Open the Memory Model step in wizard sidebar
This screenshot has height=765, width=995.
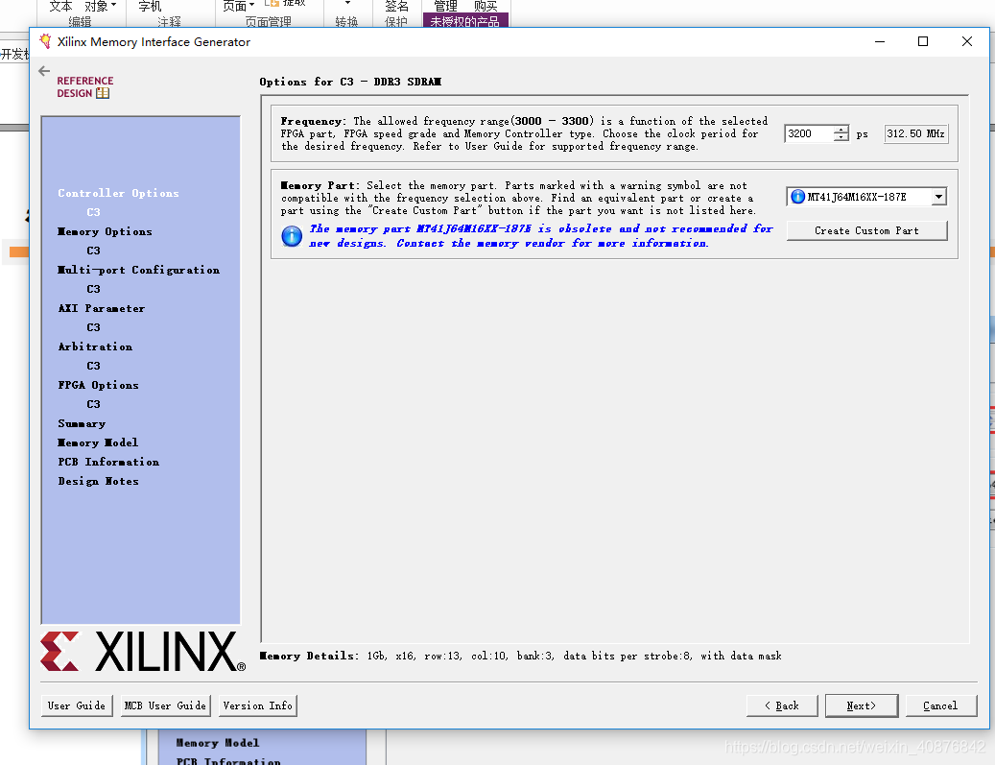click(x=98, y=442)
